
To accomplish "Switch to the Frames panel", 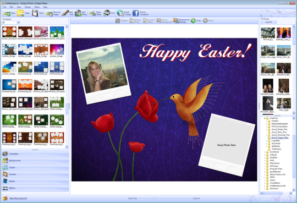I will point(35,174).
